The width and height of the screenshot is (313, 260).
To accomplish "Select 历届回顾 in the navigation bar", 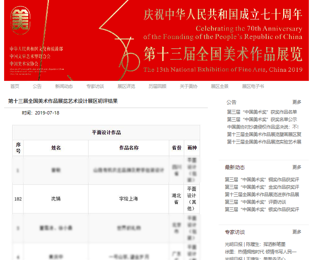I will point(157,86).
